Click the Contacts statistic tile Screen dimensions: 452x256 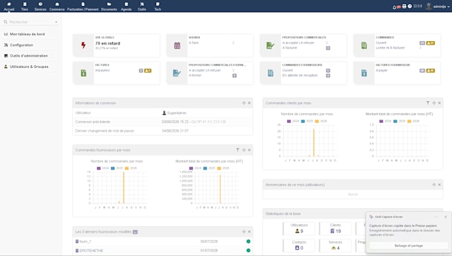299,245
